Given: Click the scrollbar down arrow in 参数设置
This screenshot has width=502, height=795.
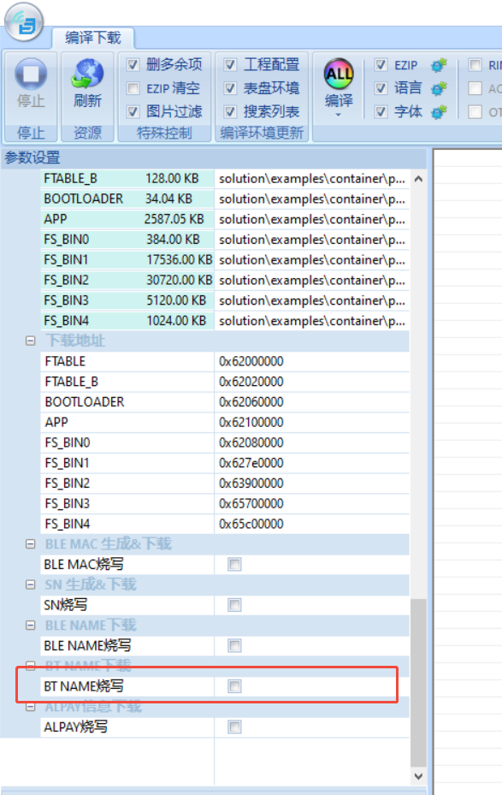Looking at the screenshot, I should coord(418,775).
